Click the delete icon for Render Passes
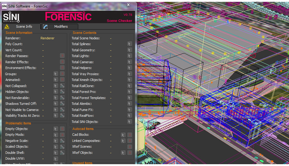 pos(62,56)
